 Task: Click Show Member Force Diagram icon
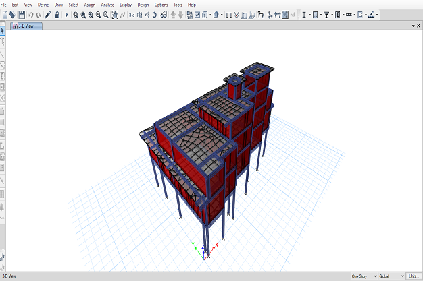(x=261, y=15)
